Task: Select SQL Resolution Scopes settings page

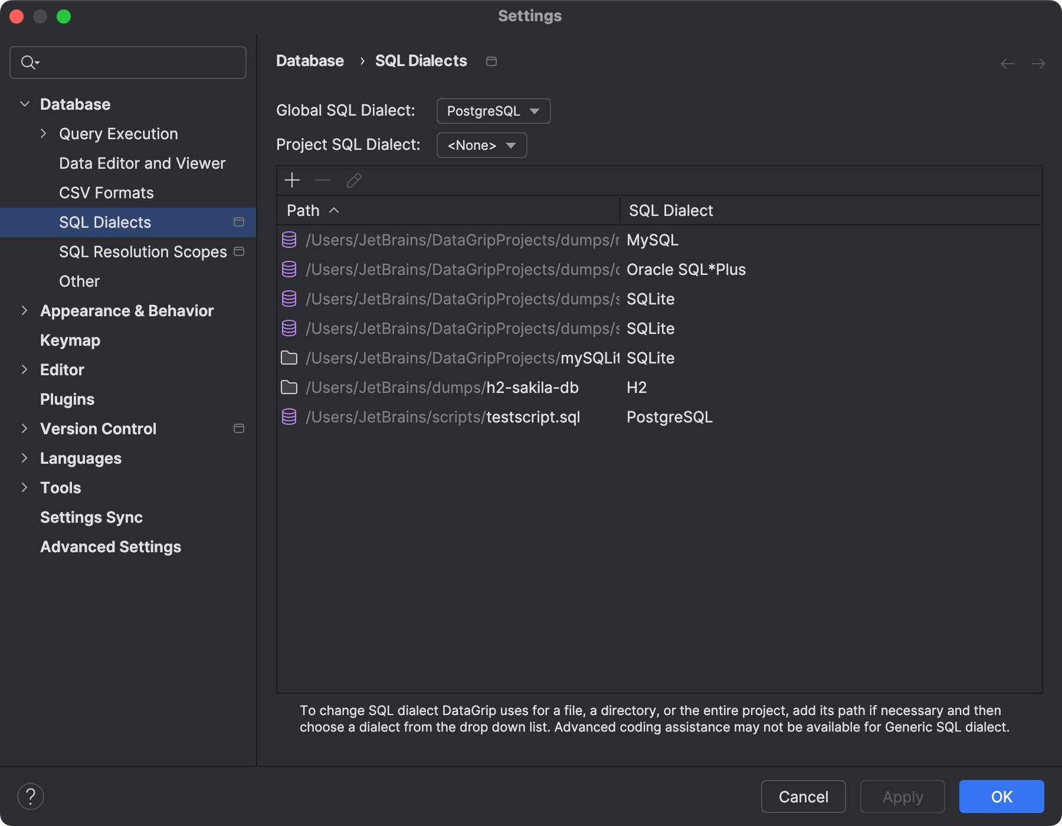Action: pyautogui.click(x=142, y=251)
